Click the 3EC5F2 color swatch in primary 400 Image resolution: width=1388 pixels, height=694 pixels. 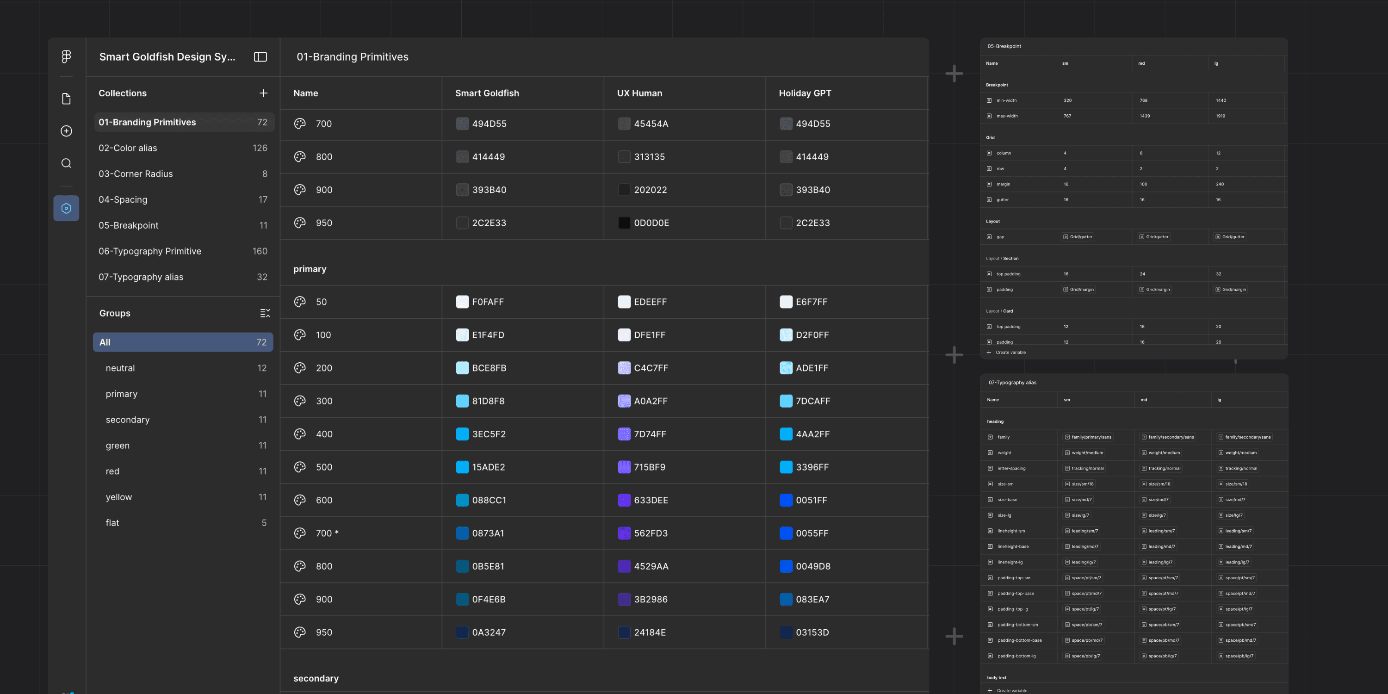click(x=462, y=434)
